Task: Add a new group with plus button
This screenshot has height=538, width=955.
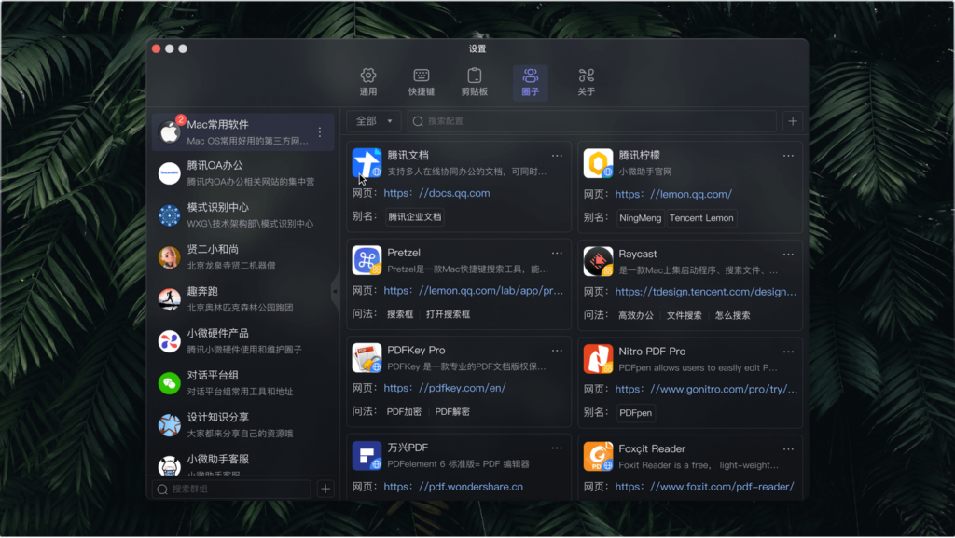Action: [325, 489]
